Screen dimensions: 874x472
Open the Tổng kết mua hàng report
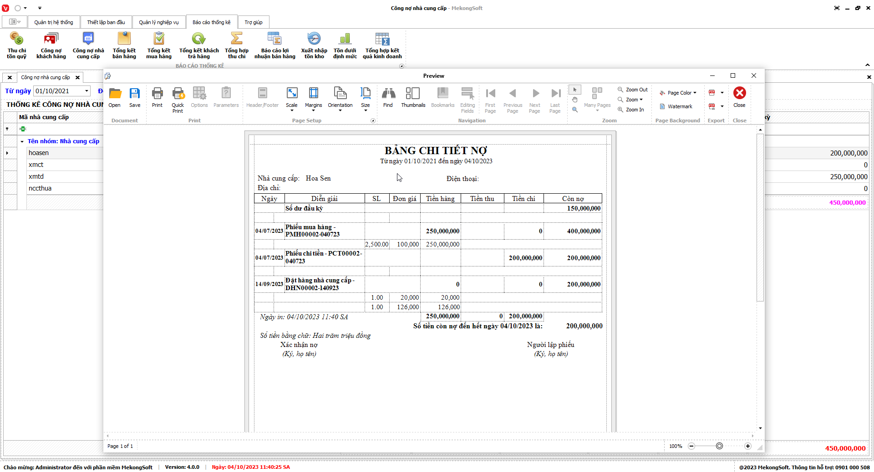coord(159,45)
